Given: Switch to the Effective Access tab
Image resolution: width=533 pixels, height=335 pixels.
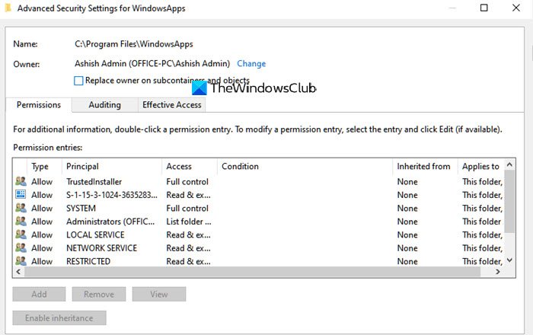Looking at the screenshot, I should [171, 105].
